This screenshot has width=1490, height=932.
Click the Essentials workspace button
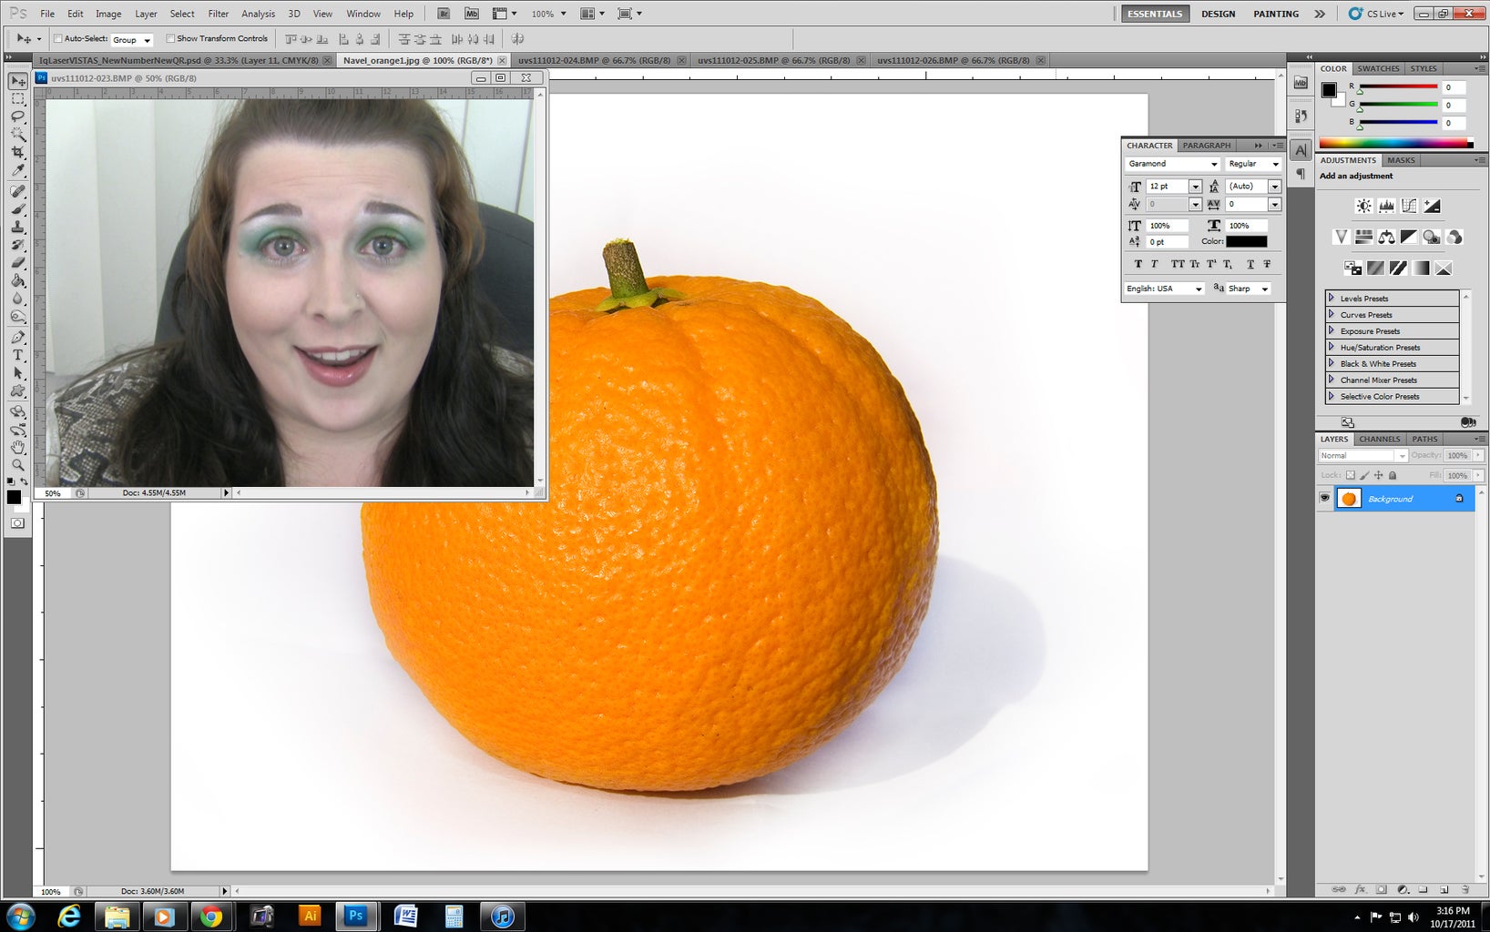tap(1154, 14)
